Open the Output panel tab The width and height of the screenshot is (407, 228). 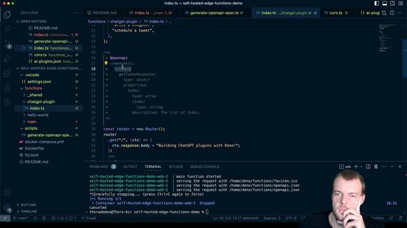[x=130, y=167]
